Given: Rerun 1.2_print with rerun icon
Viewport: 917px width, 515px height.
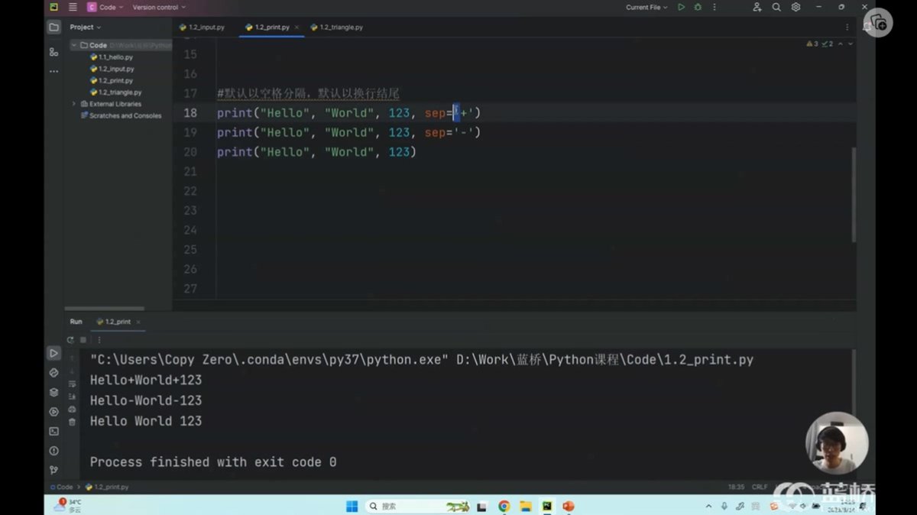Looking at the screenshot, I should pyautogui.click(x=70, y=340).
